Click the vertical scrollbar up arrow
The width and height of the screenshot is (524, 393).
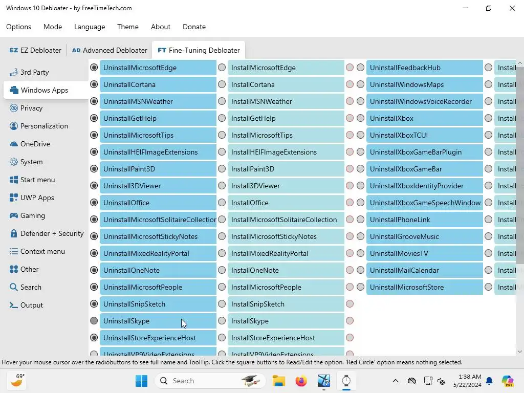point(520,63)
